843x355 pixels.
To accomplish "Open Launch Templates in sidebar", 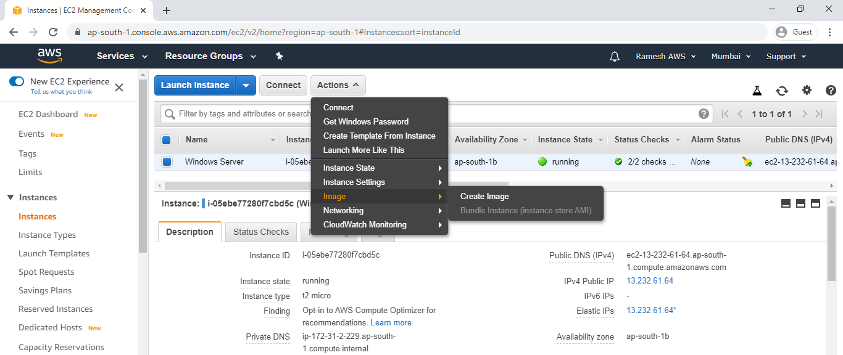I will (x=54, y=253).
